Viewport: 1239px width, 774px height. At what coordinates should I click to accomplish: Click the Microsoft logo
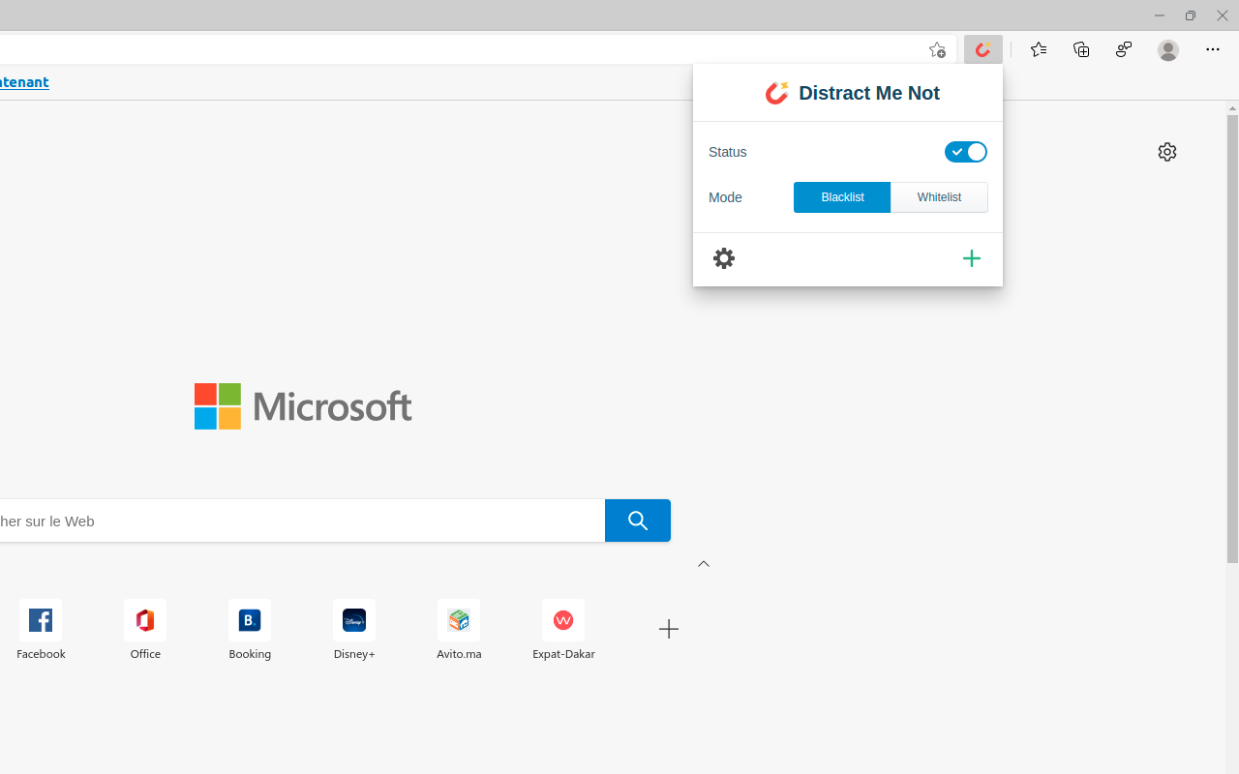click(303, 406)
